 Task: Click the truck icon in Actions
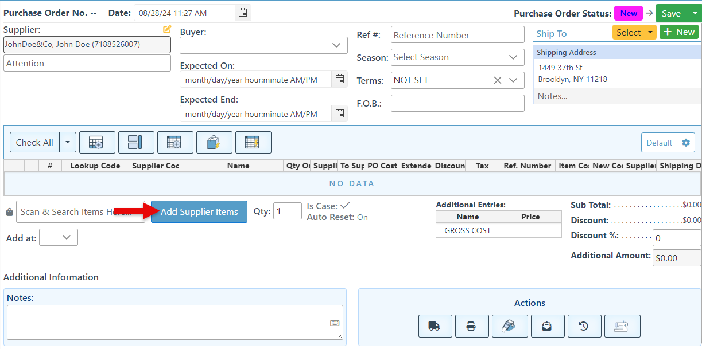coord(435,326)
